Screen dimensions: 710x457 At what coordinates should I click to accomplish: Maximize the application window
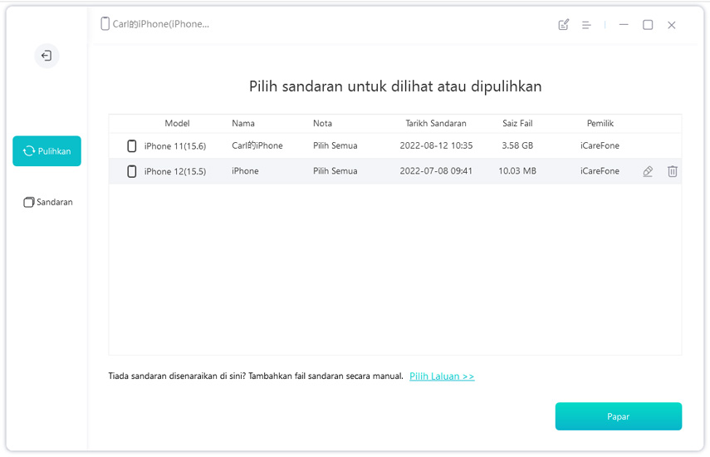click(648, 25)
